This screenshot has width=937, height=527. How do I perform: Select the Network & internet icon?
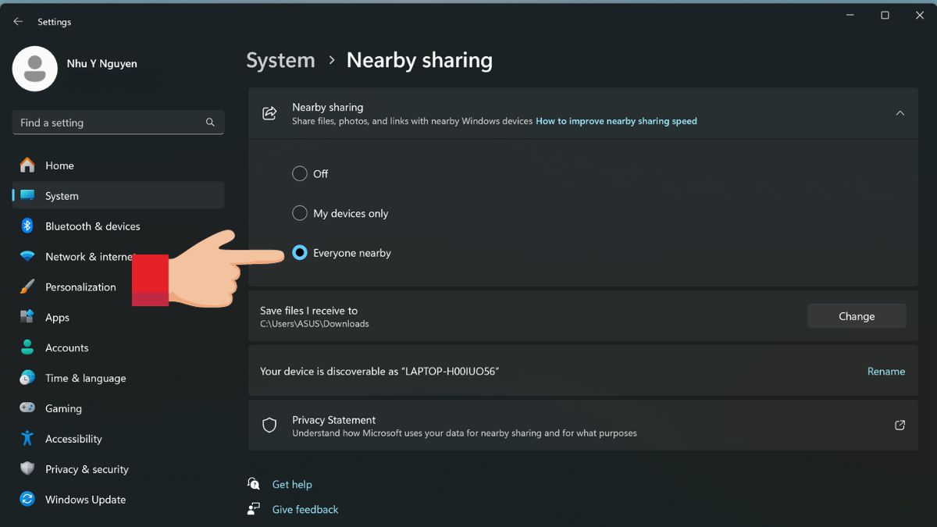pos(26,256)
